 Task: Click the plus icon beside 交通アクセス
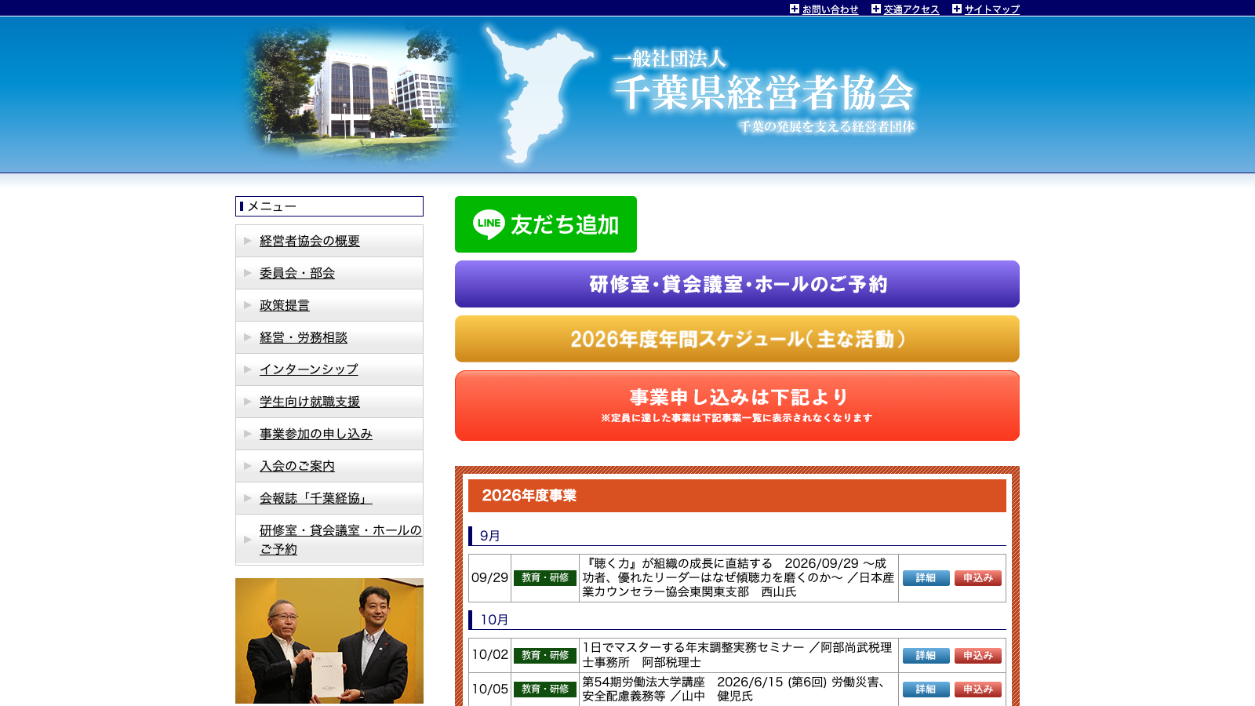[x=876, y=9]
